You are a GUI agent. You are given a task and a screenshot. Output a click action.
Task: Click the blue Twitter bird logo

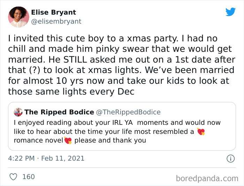(230, 12)
